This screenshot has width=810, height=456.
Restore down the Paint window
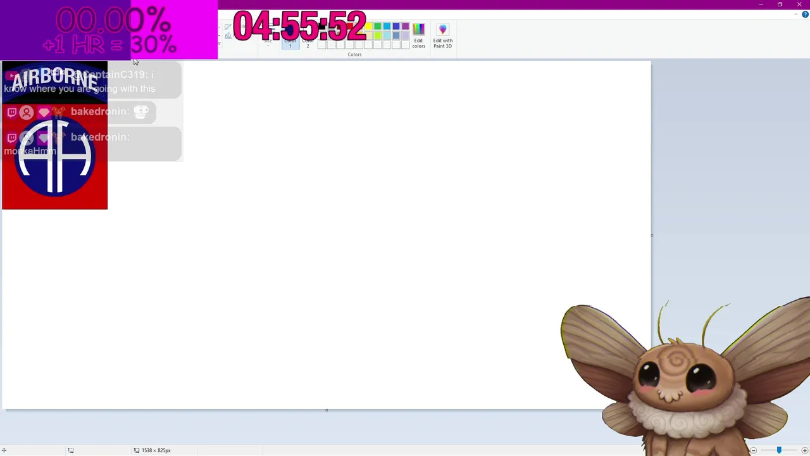tap(780, 4)
